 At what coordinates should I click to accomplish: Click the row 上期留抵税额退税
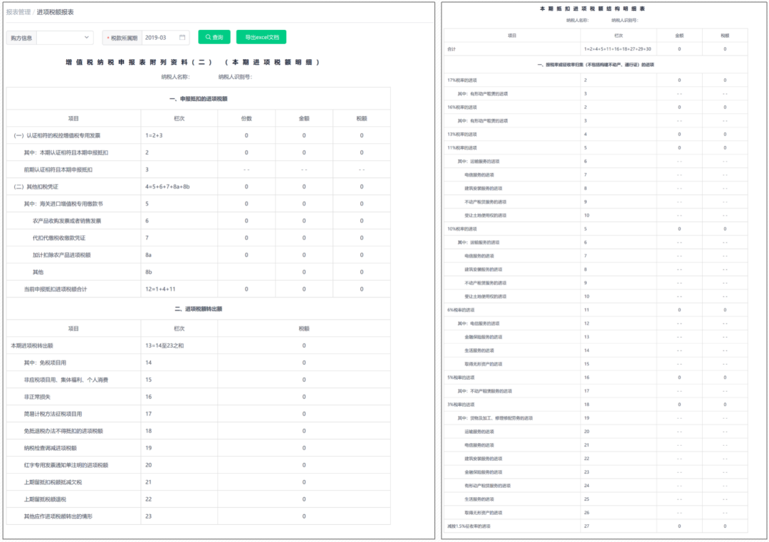[x=198, y=499]
